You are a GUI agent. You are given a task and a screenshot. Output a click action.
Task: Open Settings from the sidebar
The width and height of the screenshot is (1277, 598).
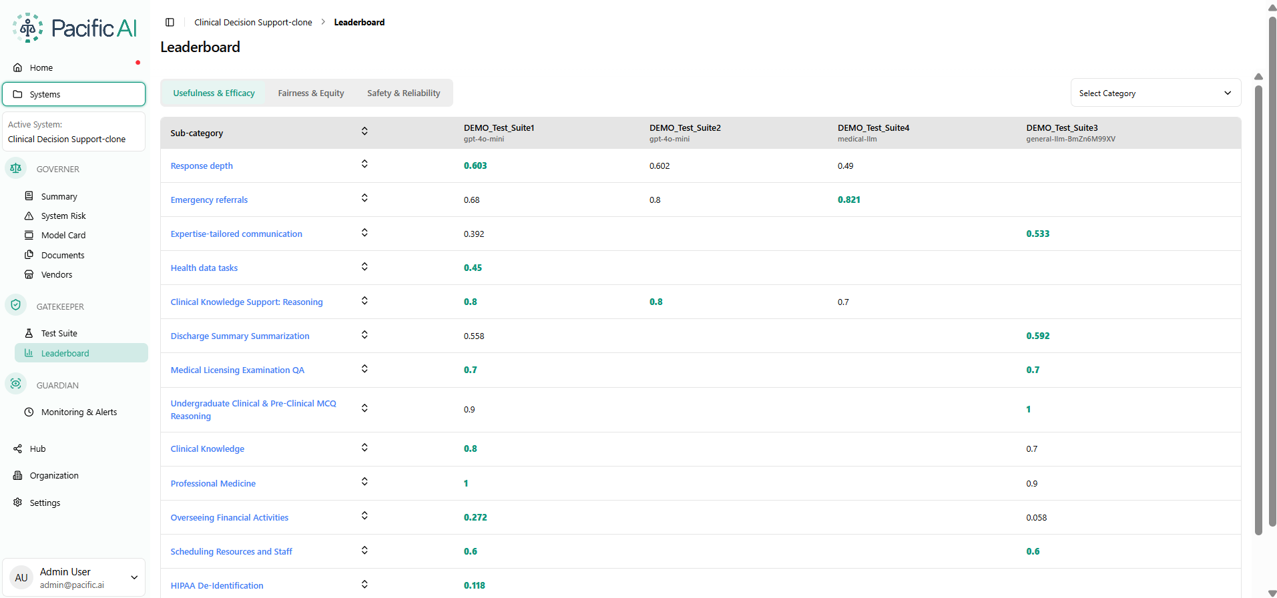45,503
